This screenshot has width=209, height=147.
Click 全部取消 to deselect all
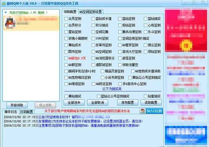tap(97, 103)
